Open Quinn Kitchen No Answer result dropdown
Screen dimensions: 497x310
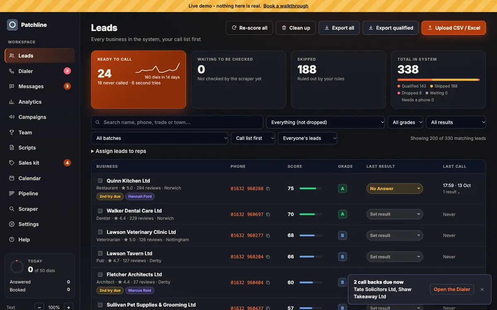pyautogui.click(x=395, y=188)
